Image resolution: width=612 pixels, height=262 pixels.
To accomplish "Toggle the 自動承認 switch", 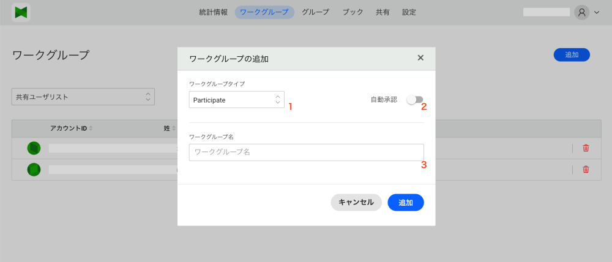I will 415,100.
